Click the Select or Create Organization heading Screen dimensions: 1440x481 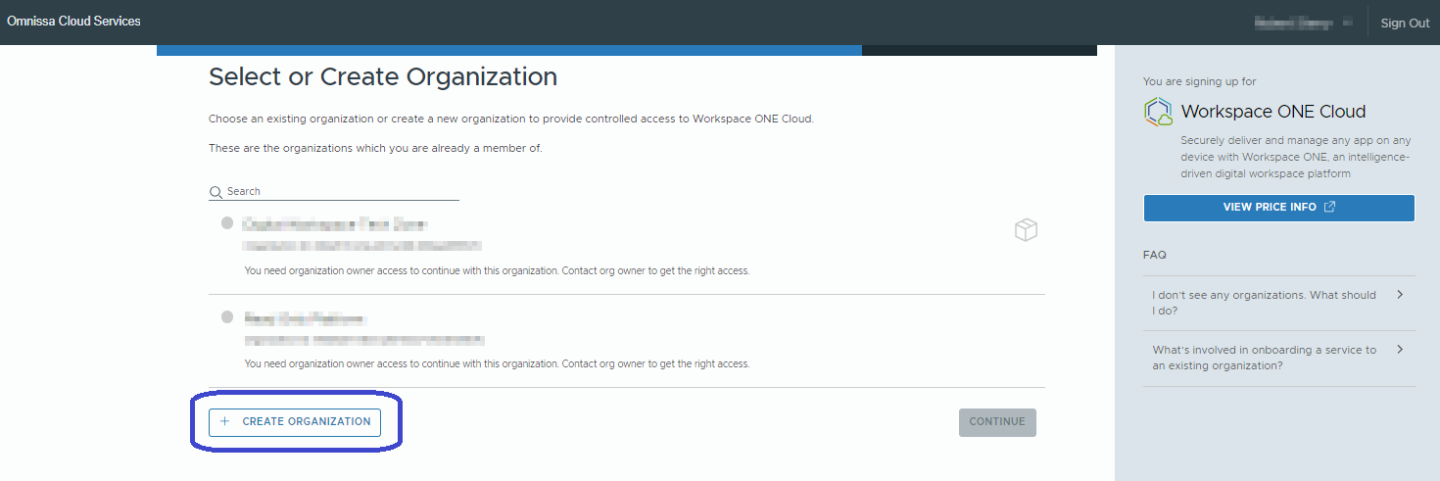[x=383, y=77]
